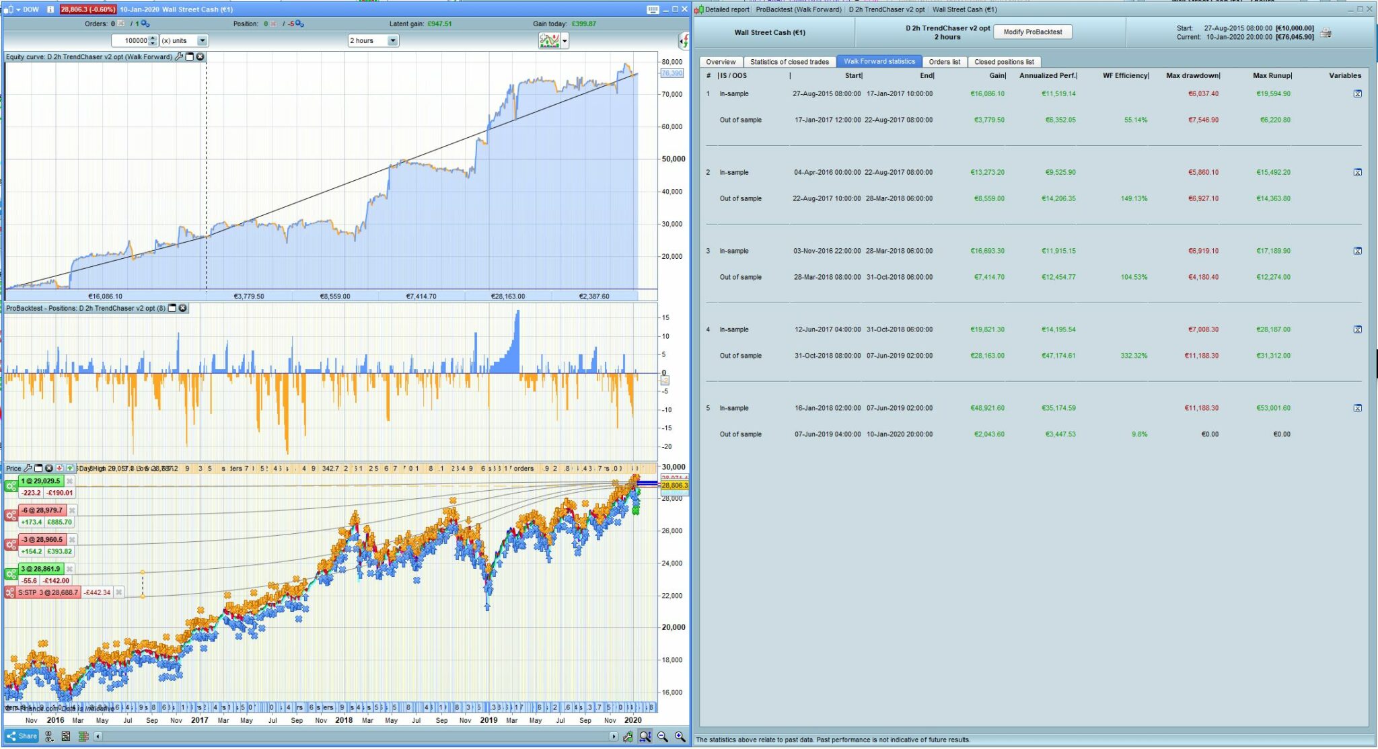This screenshot has height=749, width=1378.
Task: Open the Closed positions list tab
Action: (x=1003, y=62)
